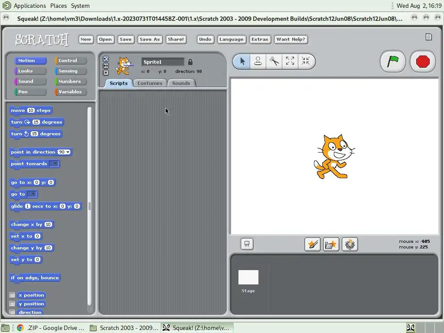This screenshot has height=333, width=444.
Task: Switch to the Scripts tab
Action: [x=119, y=83]
